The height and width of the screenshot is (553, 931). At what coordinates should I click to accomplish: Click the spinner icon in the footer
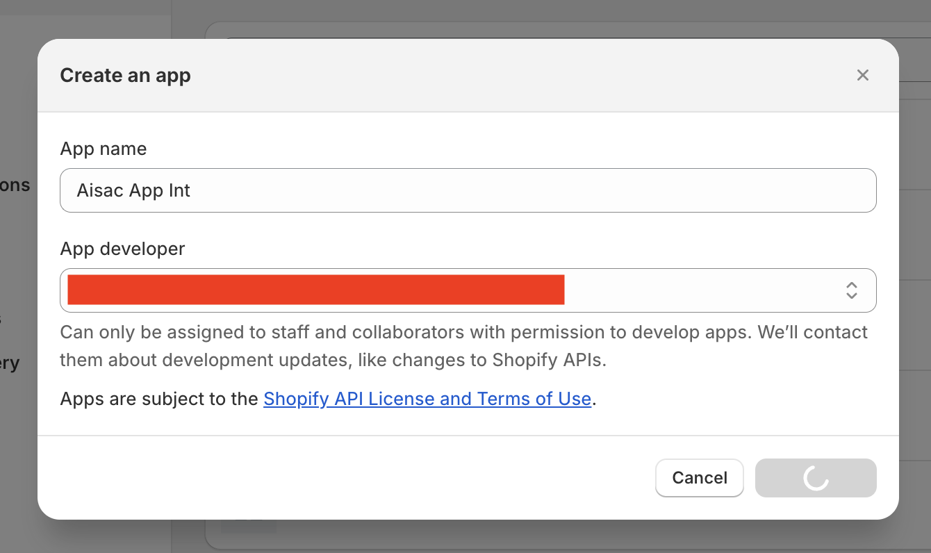pos(816,478)
